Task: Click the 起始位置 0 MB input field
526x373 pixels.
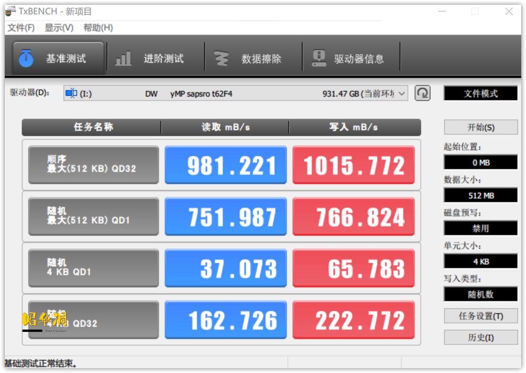Action: [481, 163]
